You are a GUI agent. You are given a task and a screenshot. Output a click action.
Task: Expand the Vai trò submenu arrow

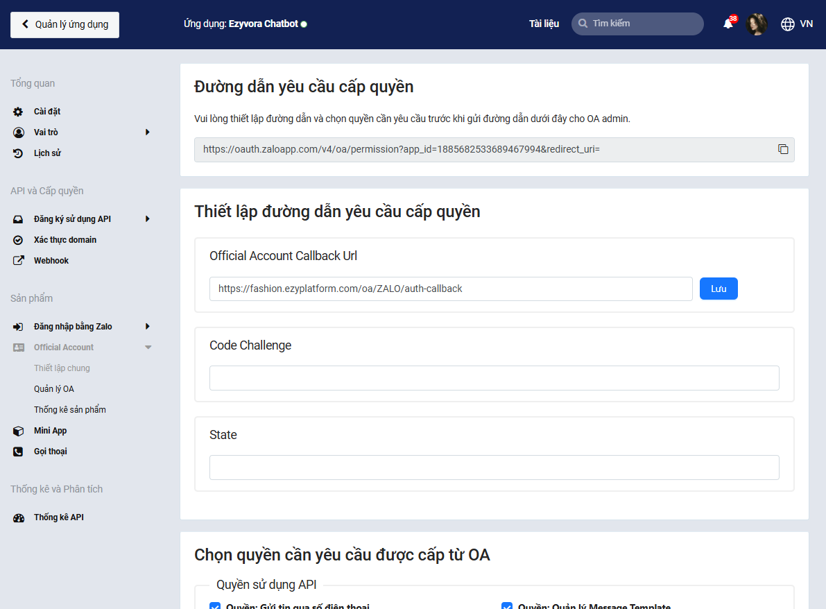pos(148,132)
